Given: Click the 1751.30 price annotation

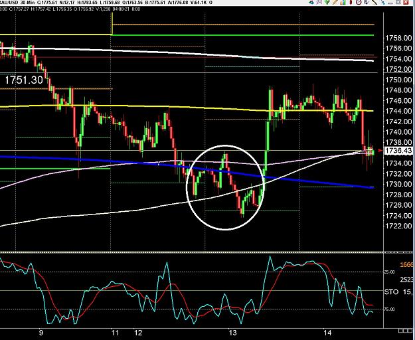Looking at the screenshot, I should click(24, 80).
